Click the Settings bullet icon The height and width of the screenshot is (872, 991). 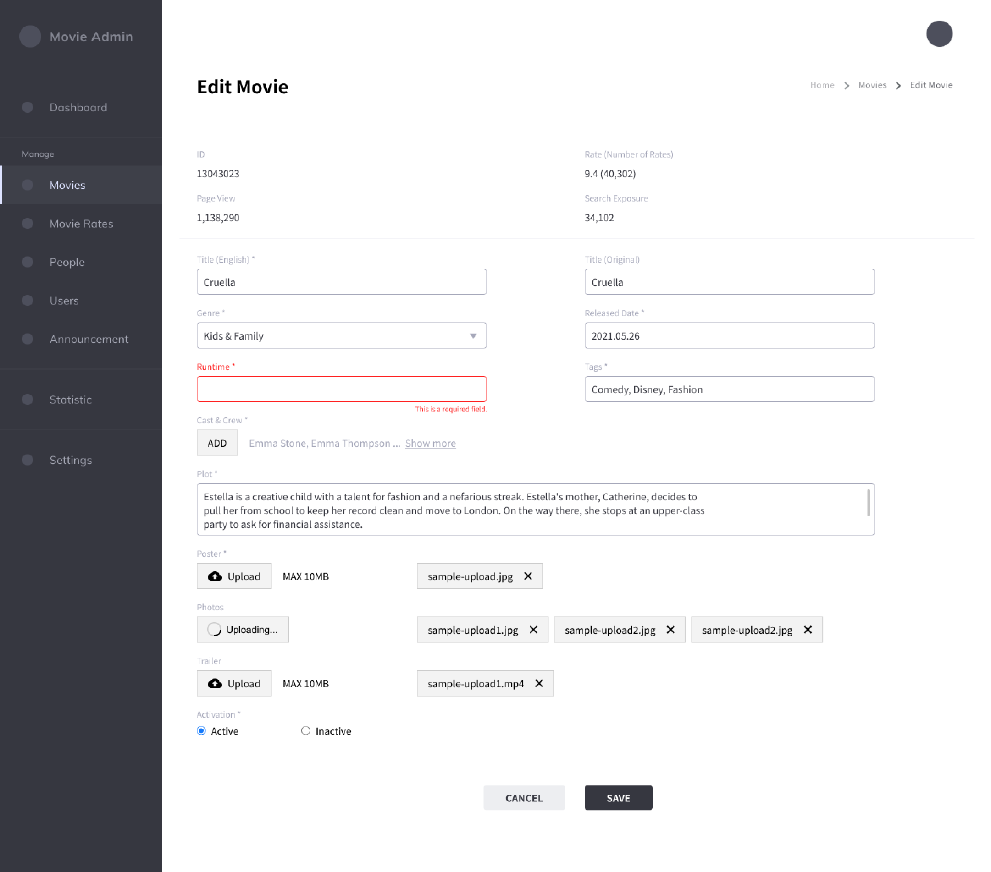pyautogui.click(x=28, y=460)
